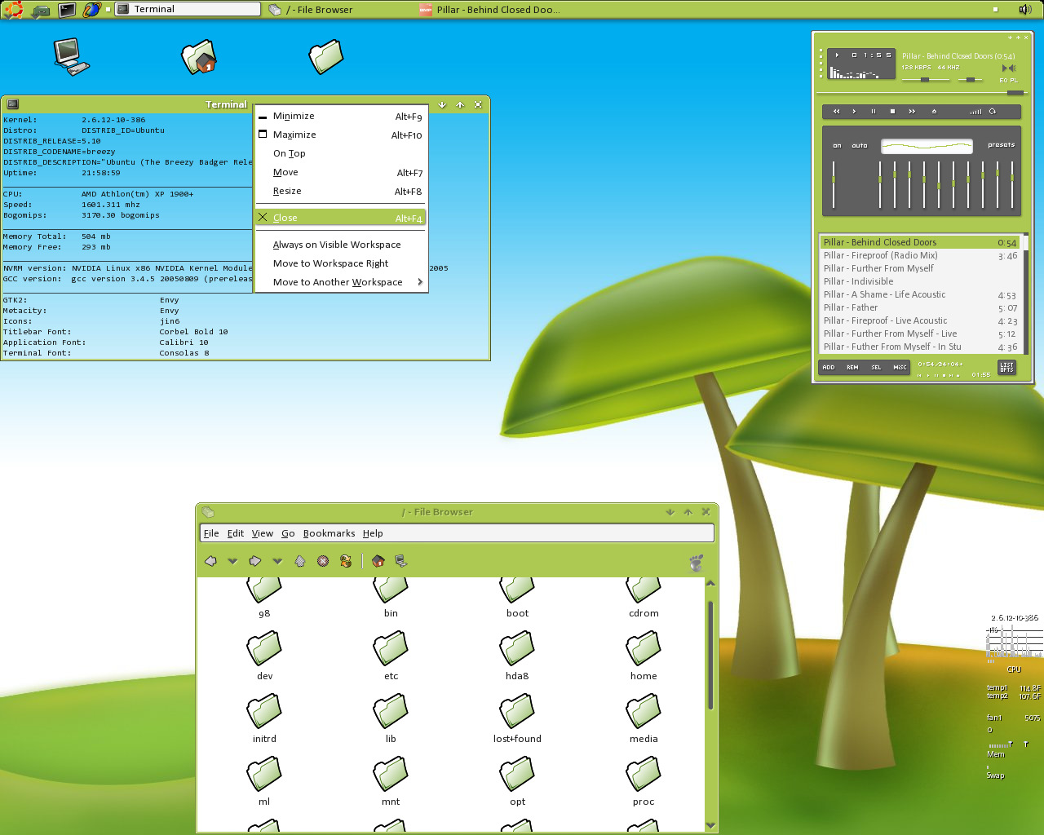Open the panel volume speaker icon
Viewport: 1044px width, 835px height.
[1025, 10]
